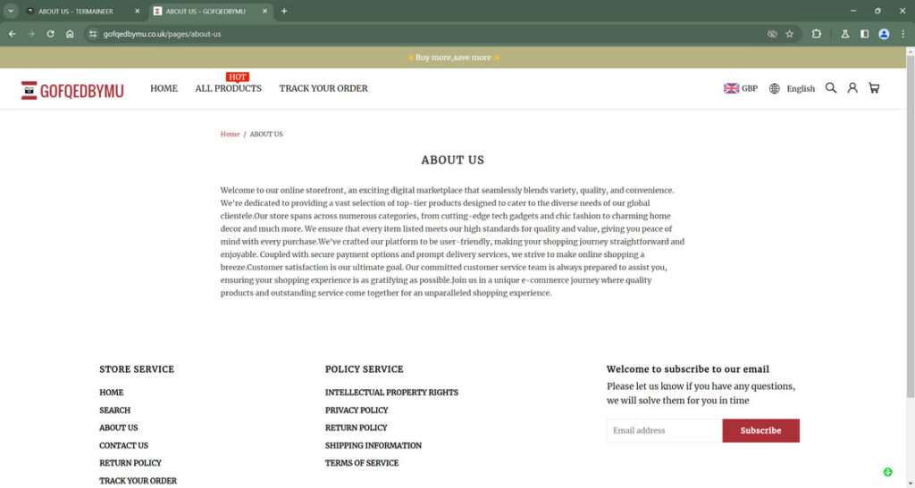
Task: Open Chrome Labs flask icon
Action: (845, 34)
